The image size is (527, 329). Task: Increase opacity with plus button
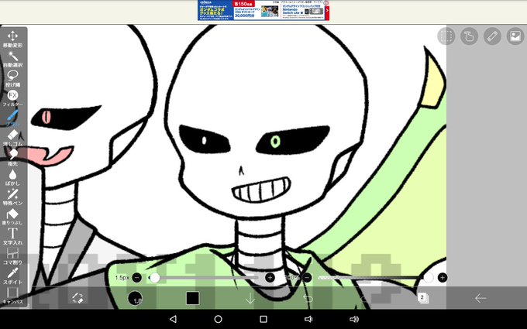pos(443,278)
